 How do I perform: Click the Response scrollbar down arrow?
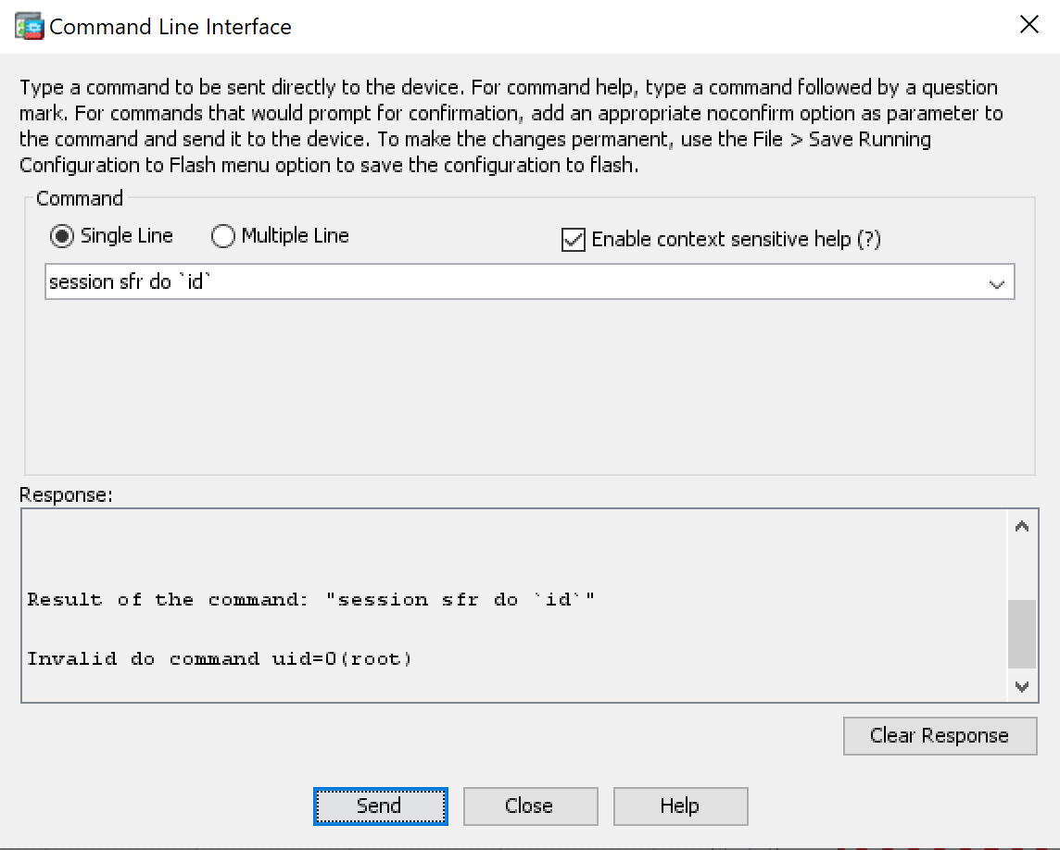tap(1022, 686)
